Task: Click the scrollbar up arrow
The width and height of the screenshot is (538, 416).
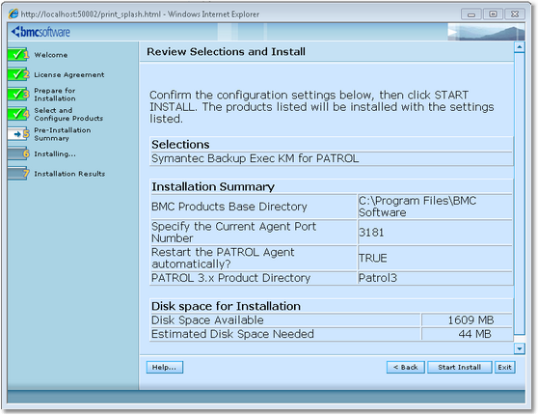Action: (519, 47)
